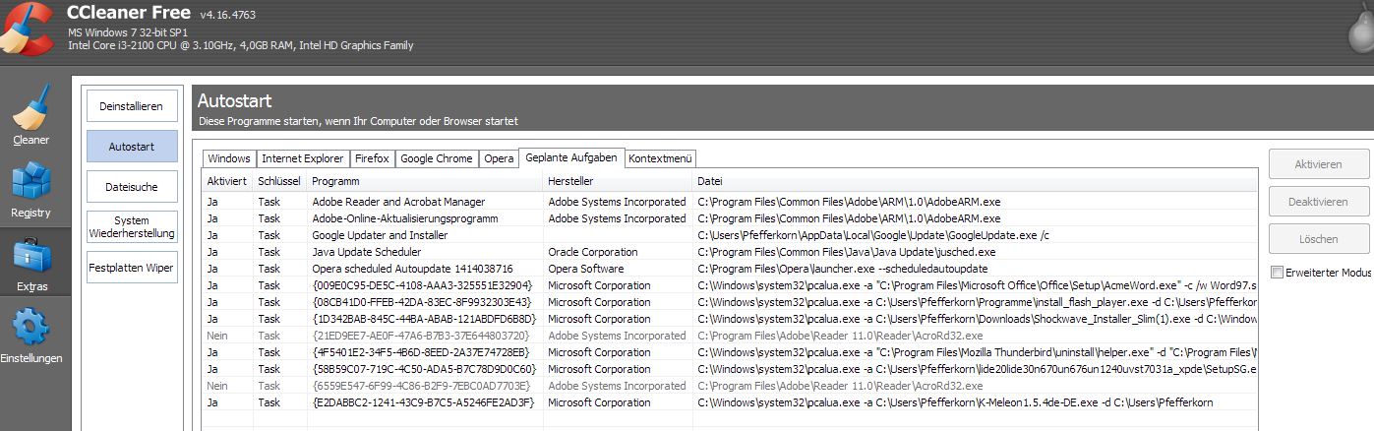Select Google Updater and Installer row
The image size is (1374, 431).
(x=730, y=235)
